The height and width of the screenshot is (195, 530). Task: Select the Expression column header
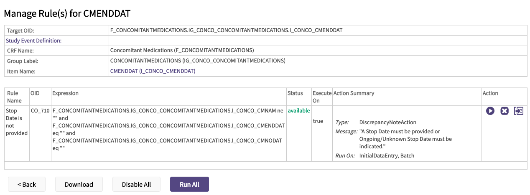[65, 93]
